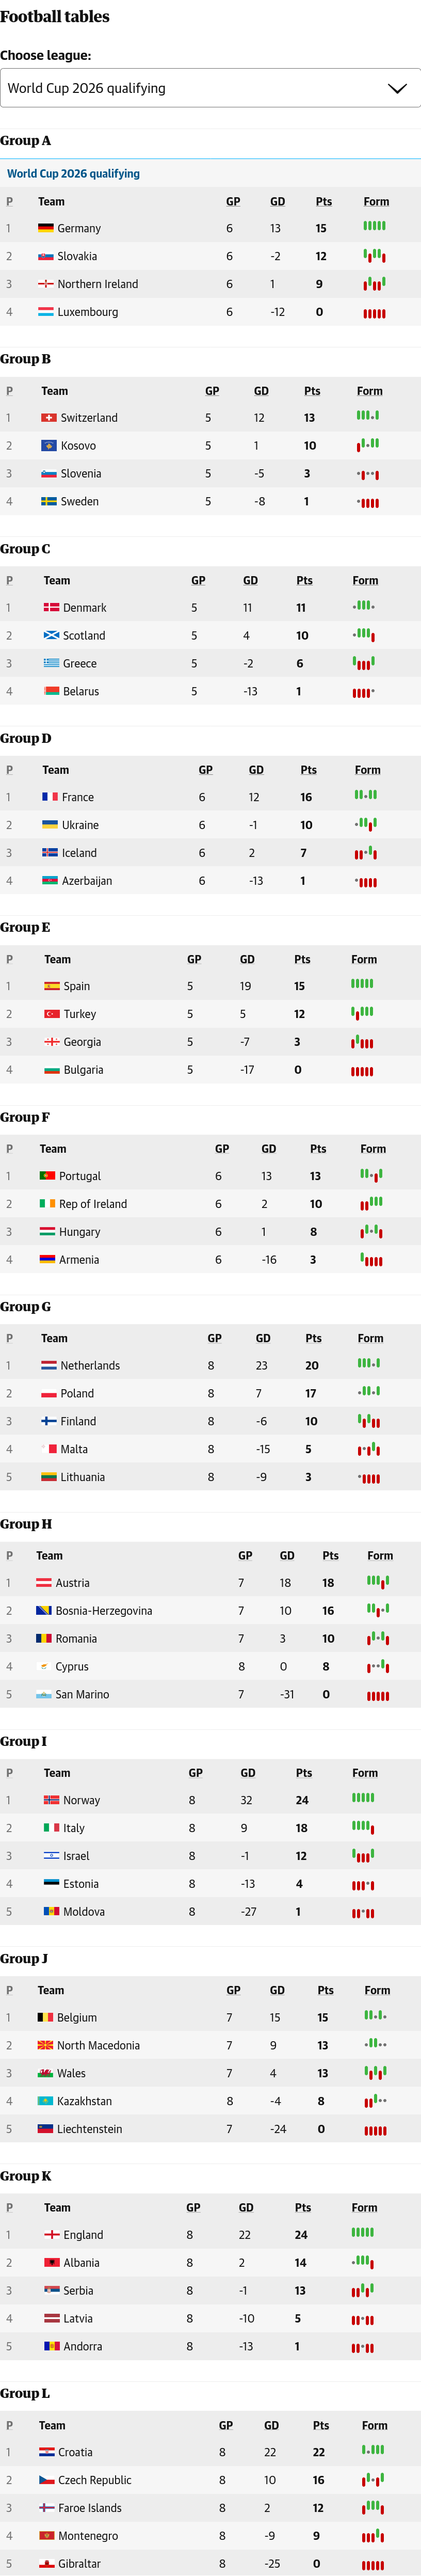Click Spain's form indicator bars in Group E
The width and height of the screenshot is (421, 2576).
tap(362, 984)
